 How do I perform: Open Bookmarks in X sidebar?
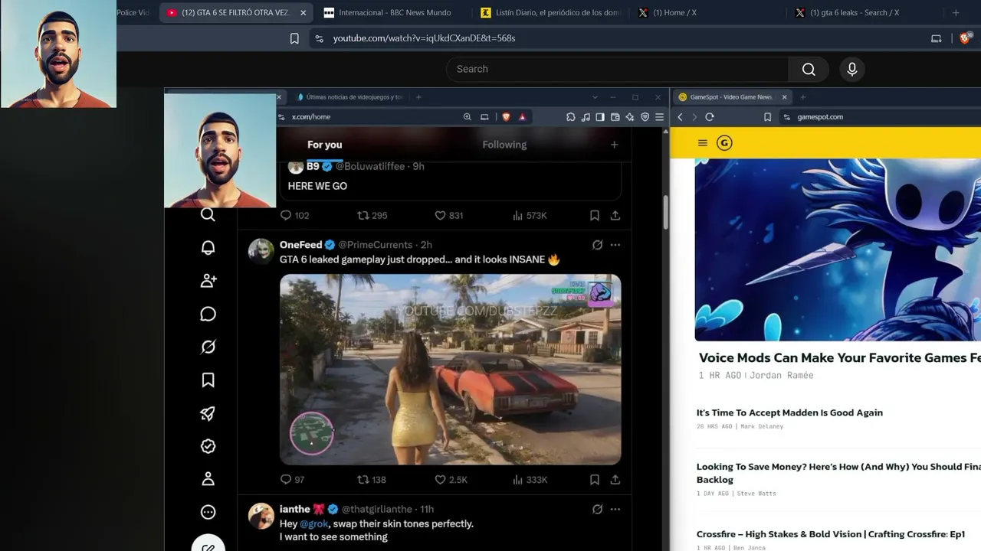208,380
